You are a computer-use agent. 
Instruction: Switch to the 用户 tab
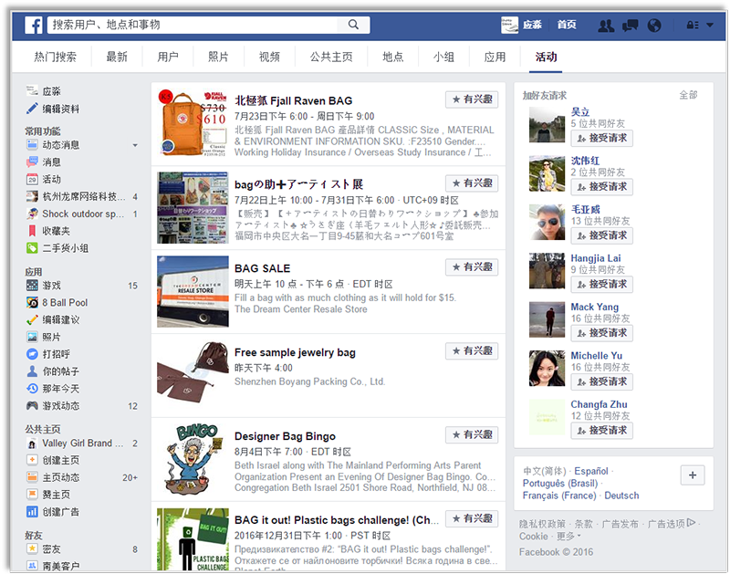coord(168,57)
